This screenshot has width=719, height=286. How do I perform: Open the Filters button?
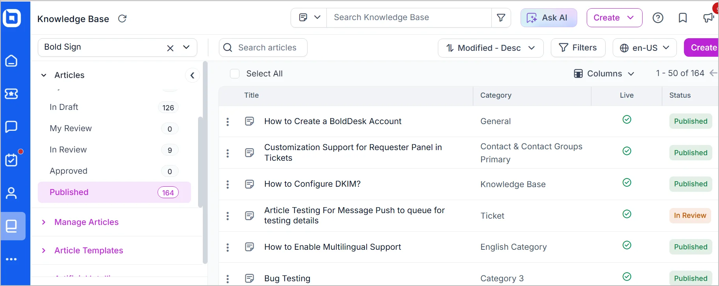pyautogui.click(x=578, y=48)
